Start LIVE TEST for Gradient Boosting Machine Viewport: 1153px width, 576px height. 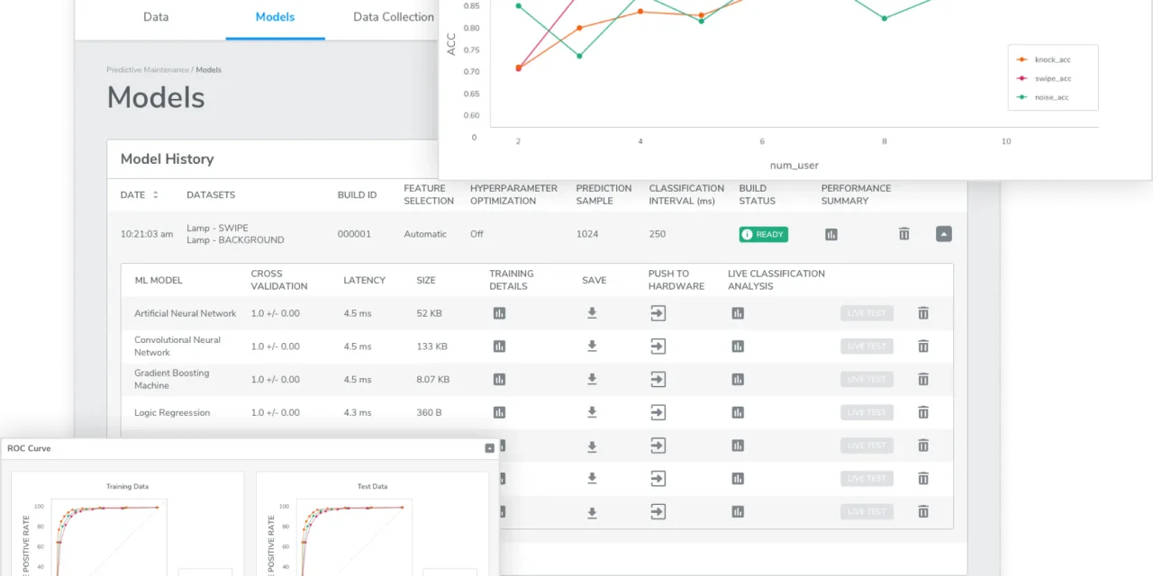tap(867, 380)
